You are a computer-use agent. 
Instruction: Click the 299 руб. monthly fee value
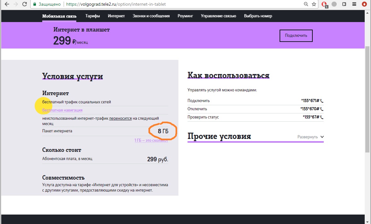pyautogui.click(x=158, y=159)
